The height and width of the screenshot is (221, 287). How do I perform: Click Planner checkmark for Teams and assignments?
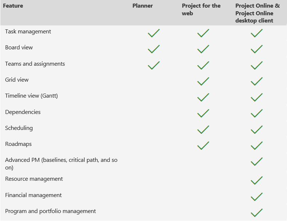pyautogui.click(x=154, y=66)
